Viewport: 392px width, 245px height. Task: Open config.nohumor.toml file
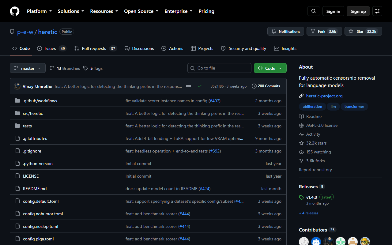coord(43,214)
